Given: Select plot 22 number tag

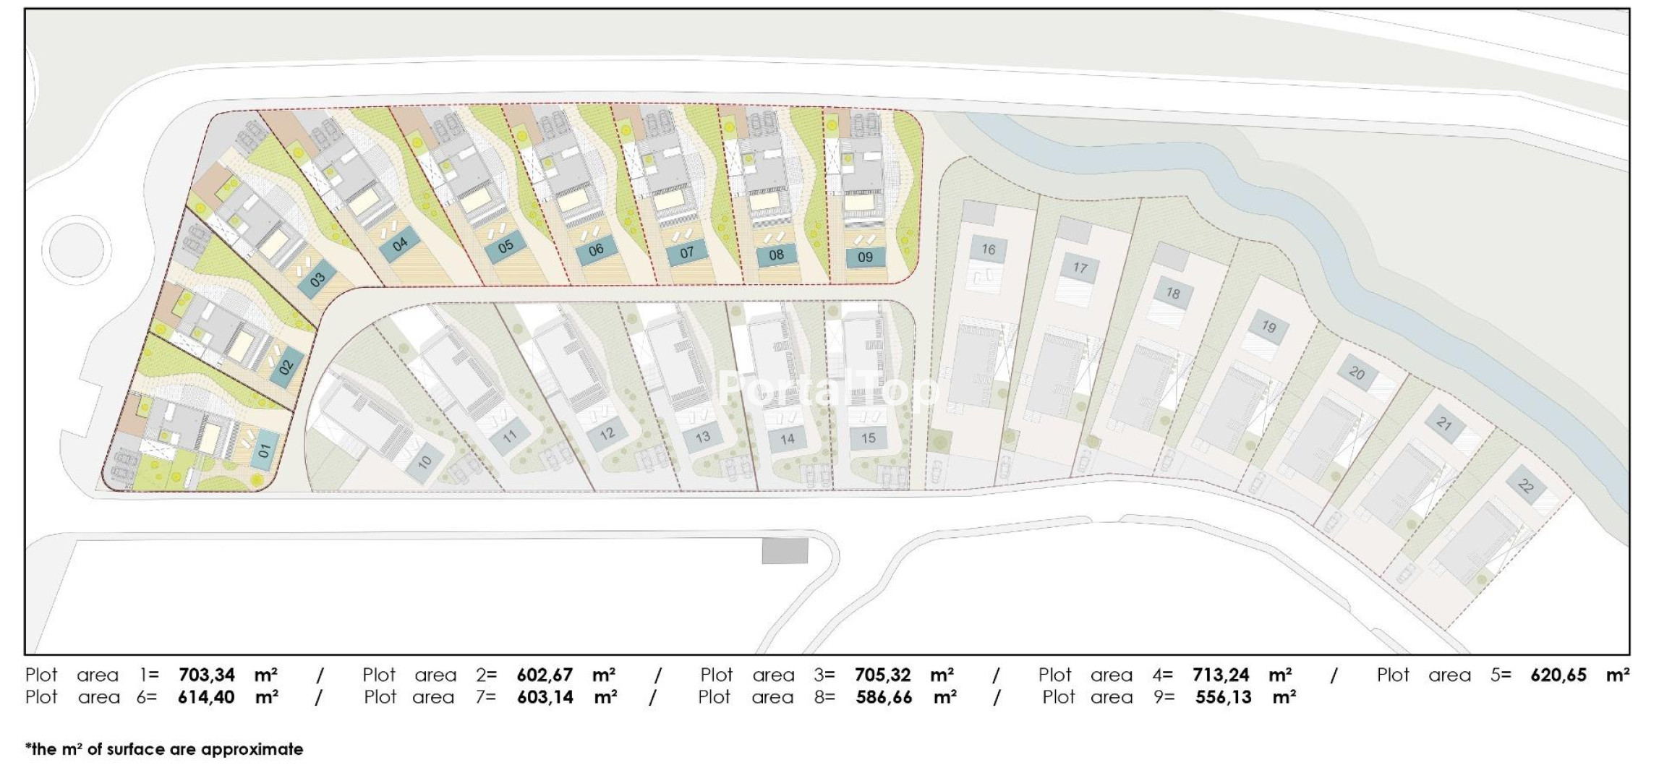Looking at the screenshot, I should (1526, 485).
